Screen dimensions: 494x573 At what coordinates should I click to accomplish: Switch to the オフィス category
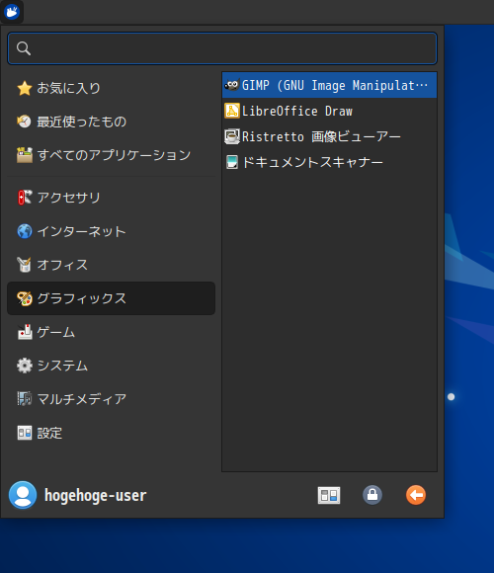coord(111,265)
